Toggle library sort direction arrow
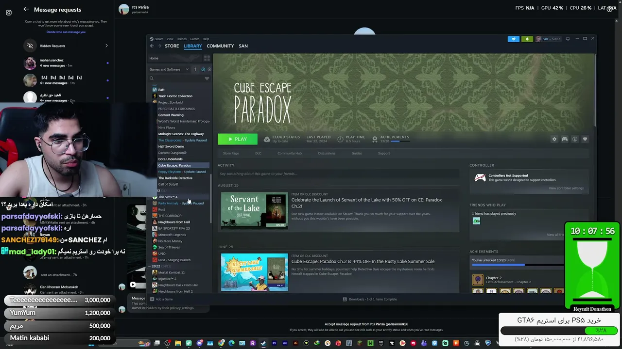 [195, 69]
